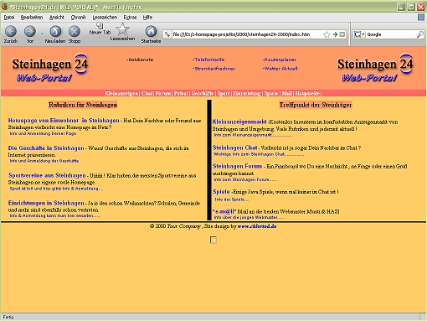Go back with the Zurück button
Screen dimensions: 427x321
(x=11, y=34)
